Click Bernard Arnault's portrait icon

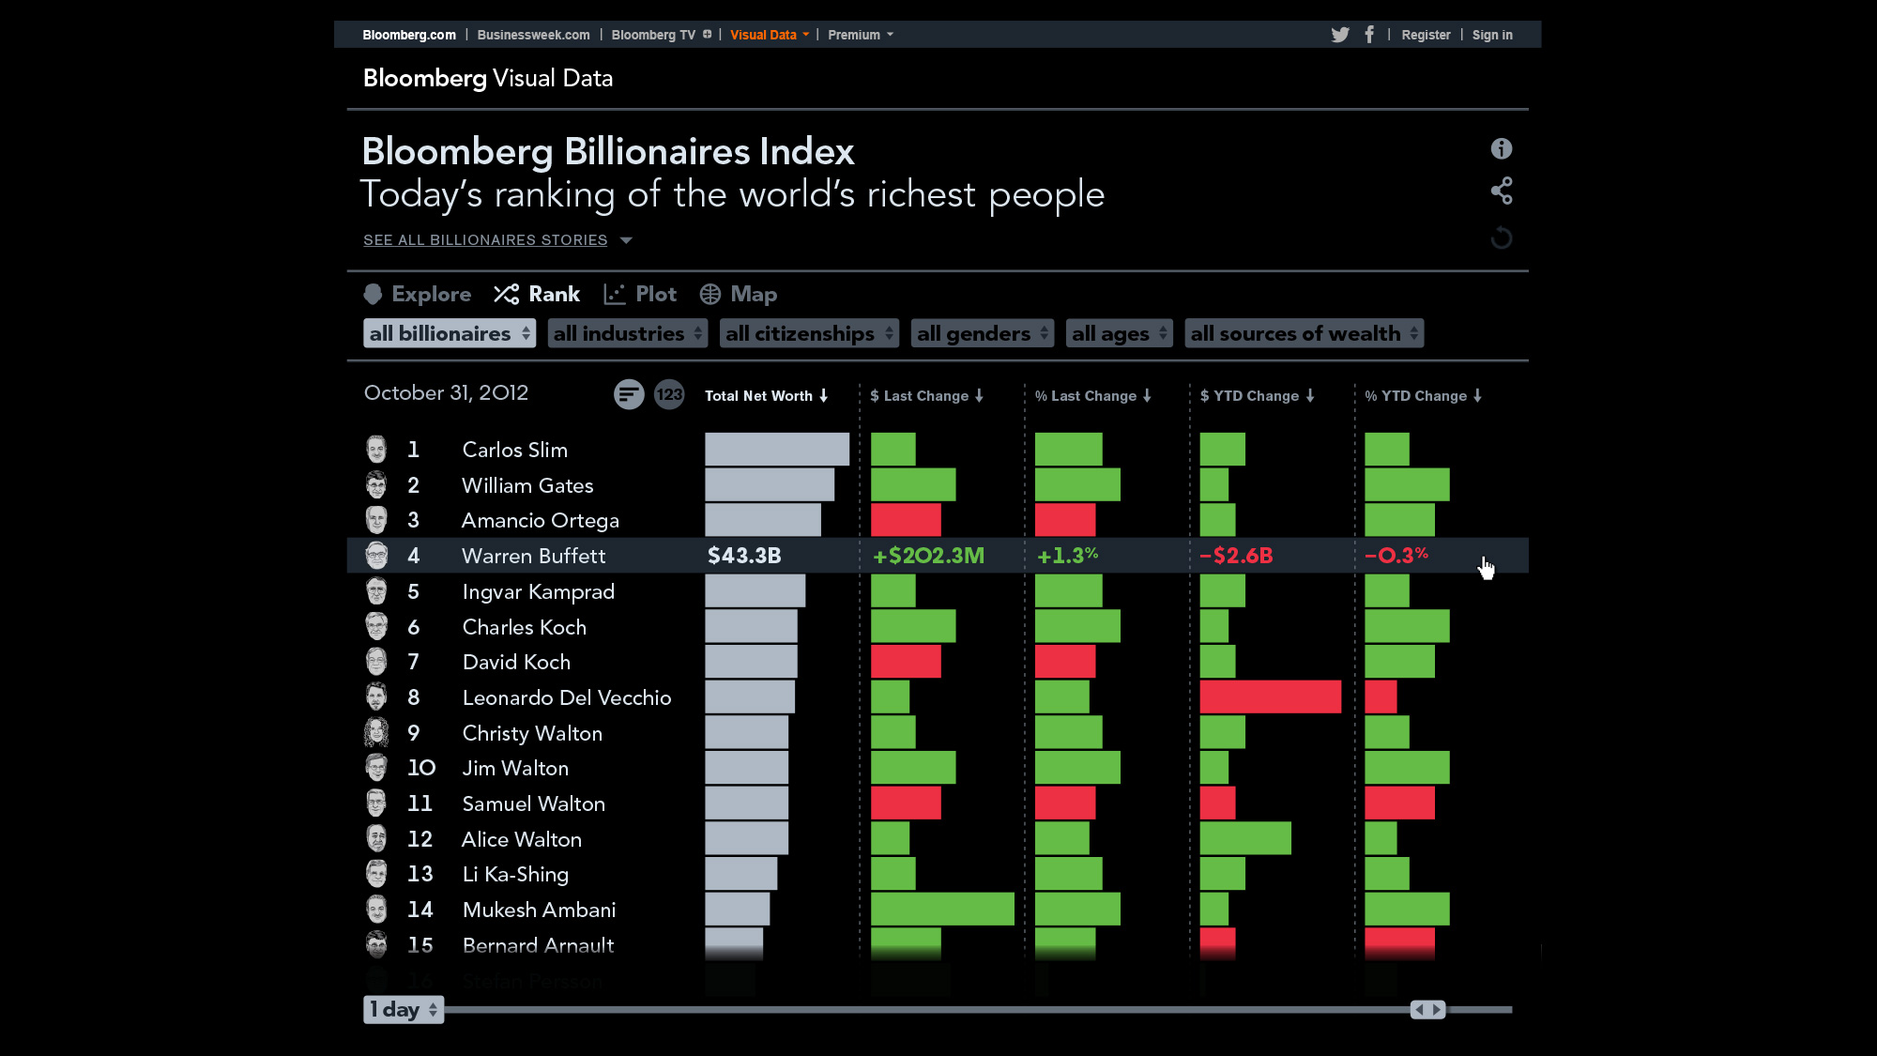pyautogui.click(x=376, y=944)
